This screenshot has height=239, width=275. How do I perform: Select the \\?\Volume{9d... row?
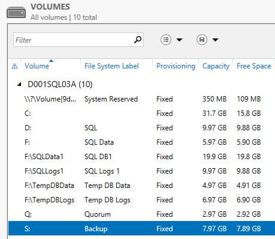[141, 99]
